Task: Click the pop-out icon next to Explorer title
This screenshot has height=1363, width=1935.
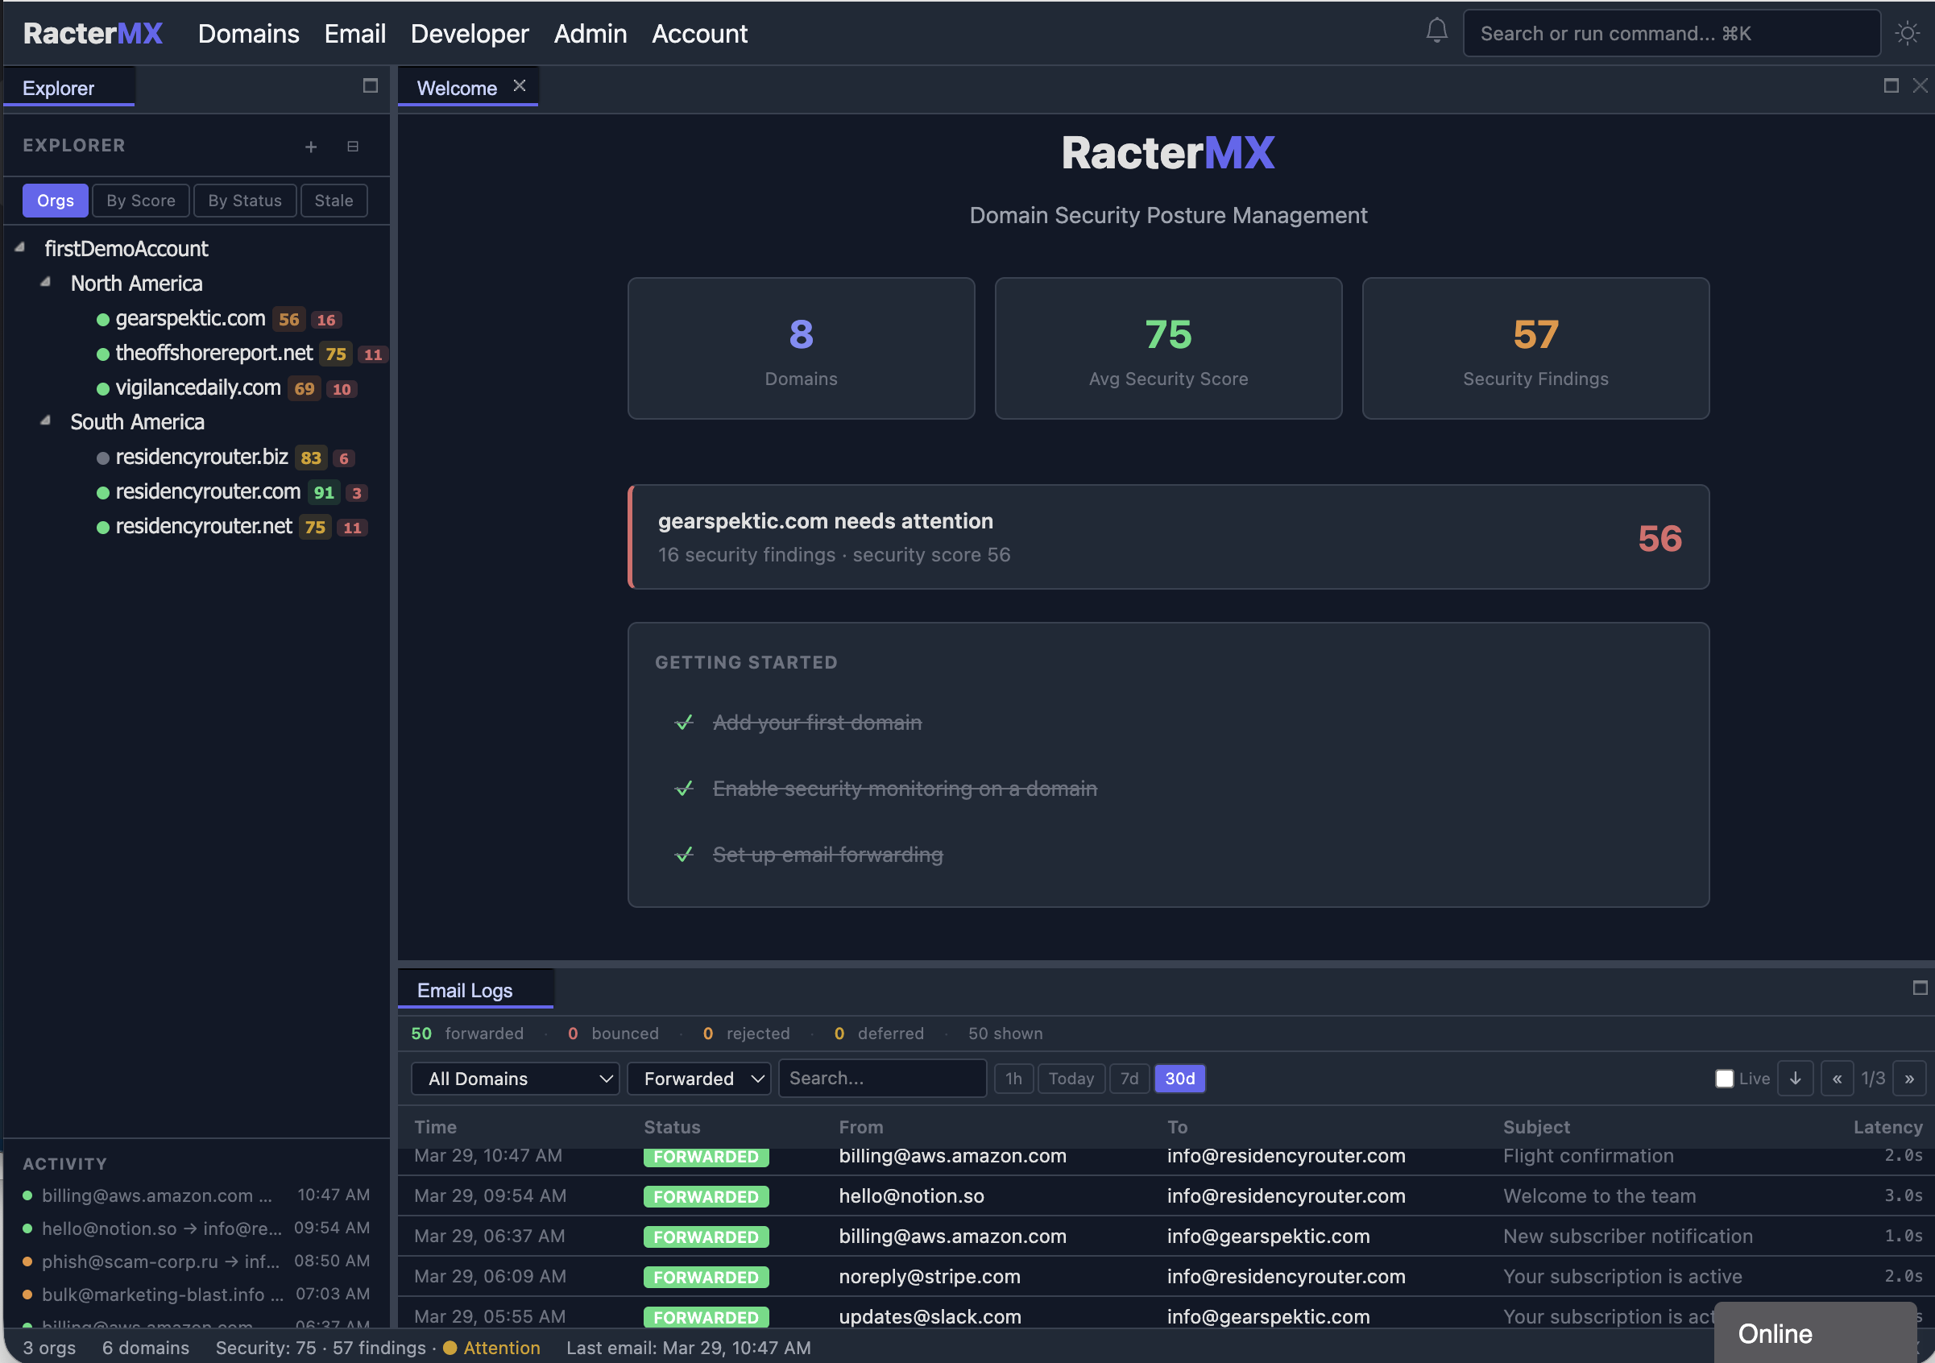Action: tap(369, 85)
